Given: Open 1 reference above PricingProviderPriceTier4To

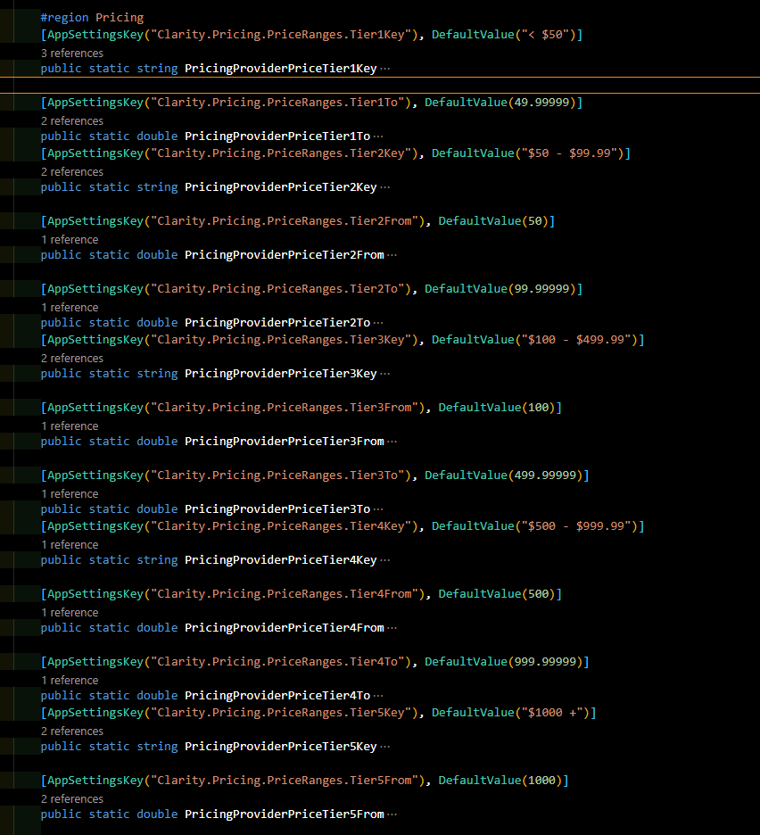Looking at the screenshot, I should tap(70, 680).
